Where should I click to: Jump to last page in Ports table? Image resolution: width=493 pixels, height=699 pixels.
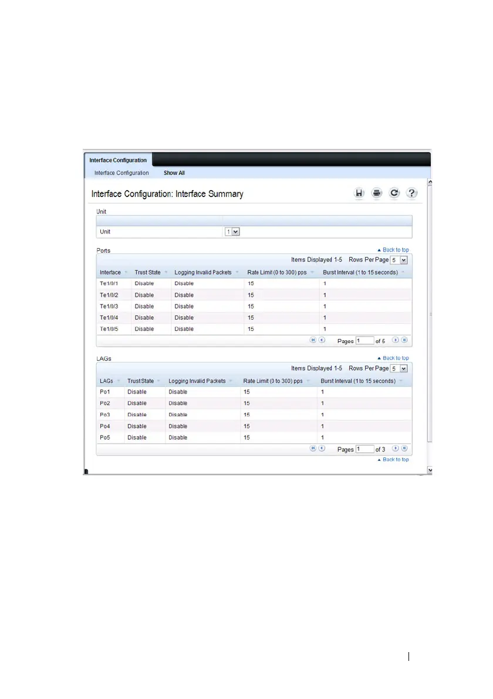pyautogui.click(x=404, y=340)
